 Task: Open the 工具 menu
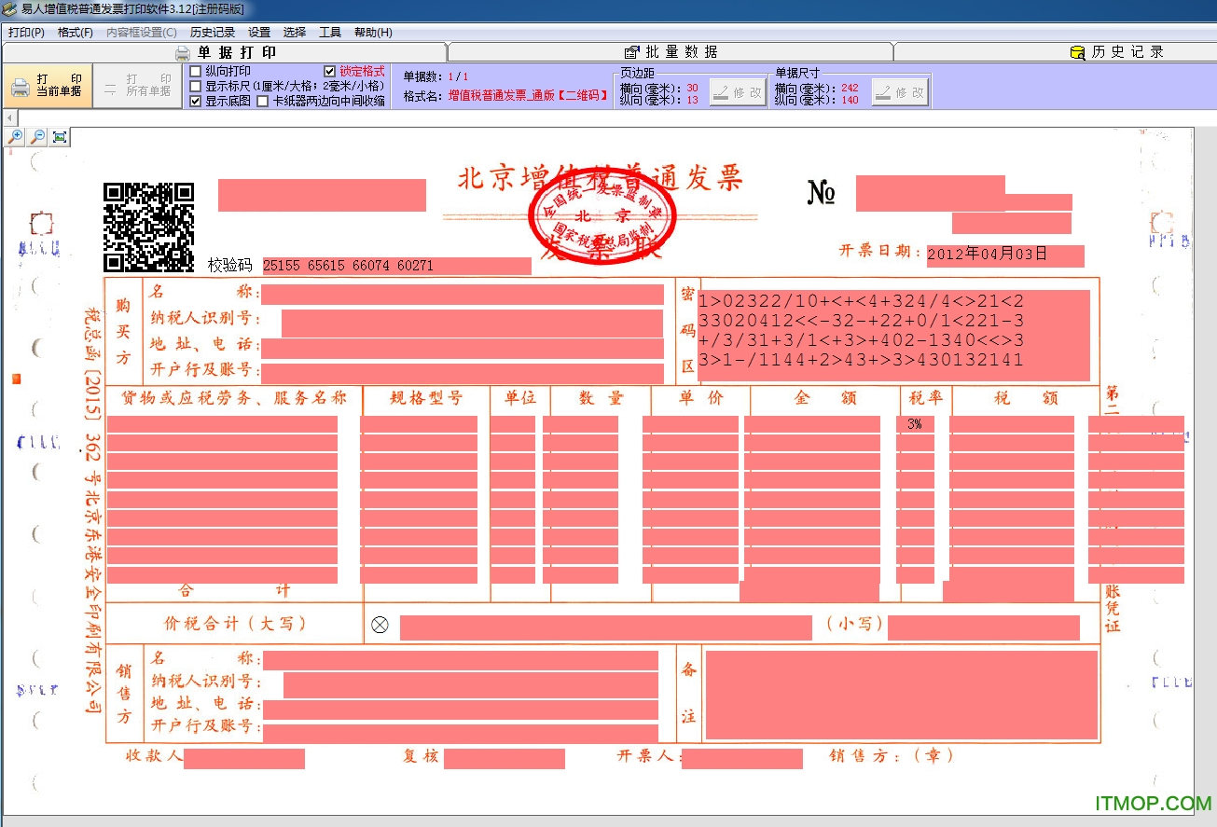point(330,32)
